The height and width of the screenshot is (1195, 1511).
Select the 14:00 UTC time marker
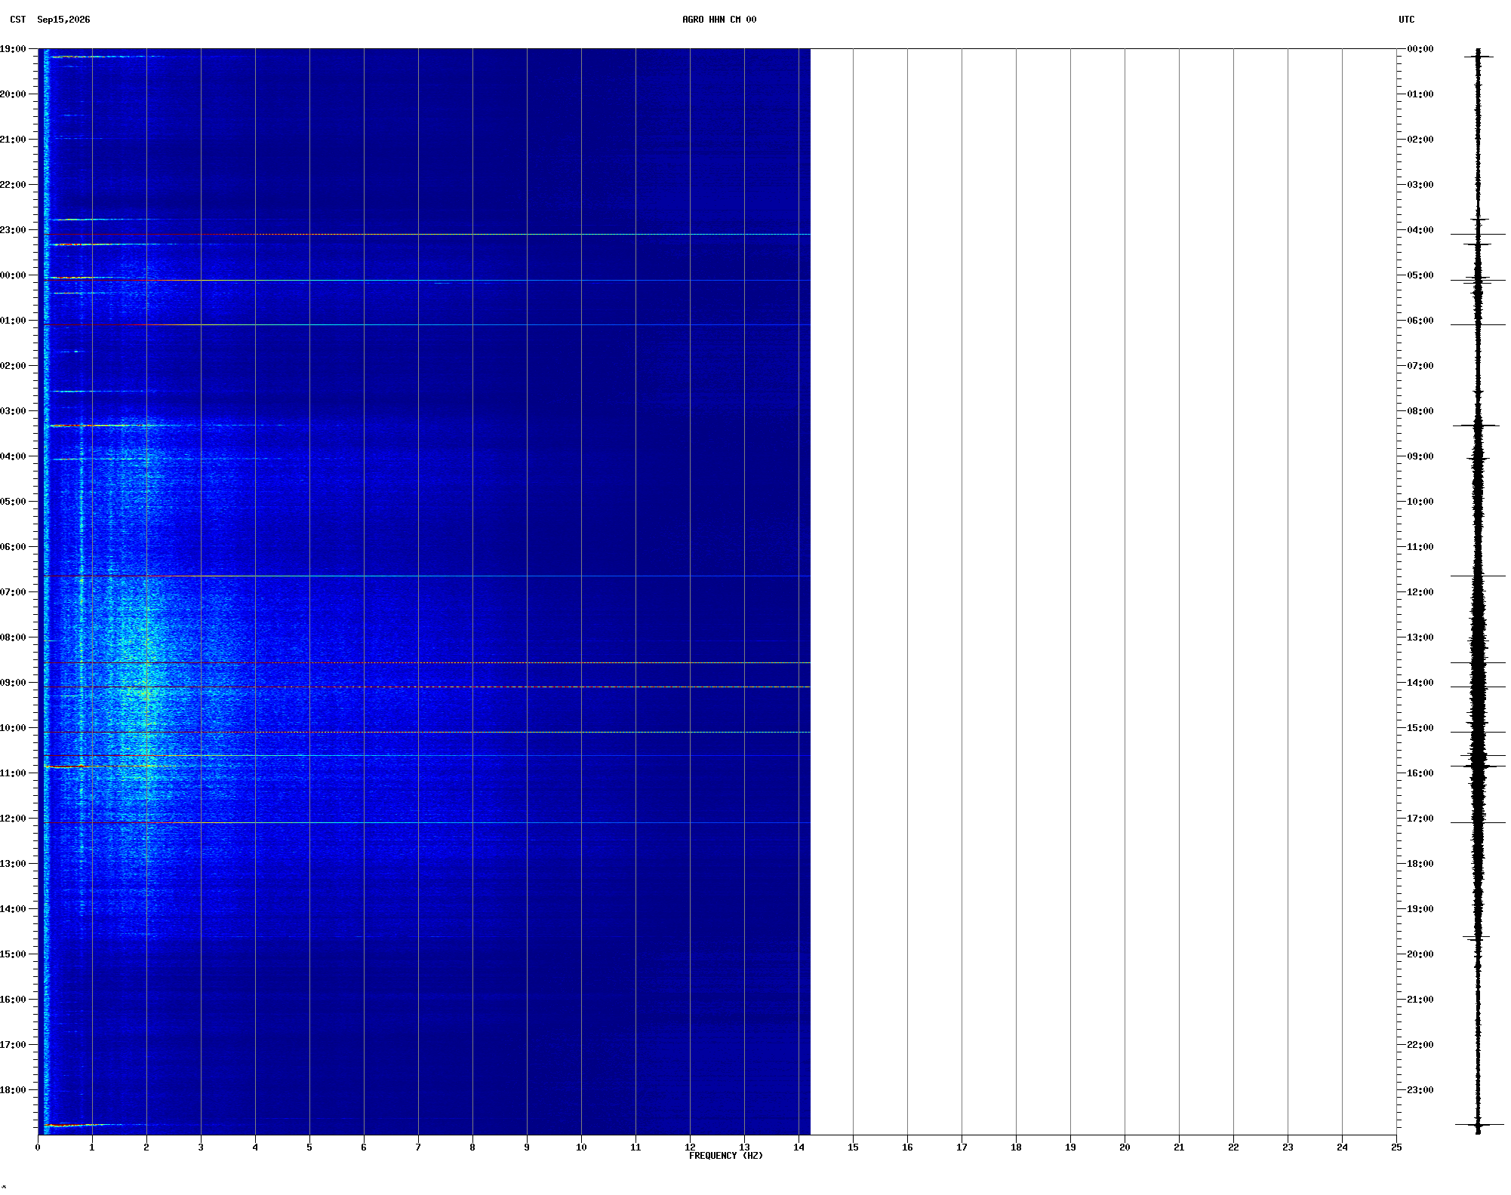(x=1420, y=683)
